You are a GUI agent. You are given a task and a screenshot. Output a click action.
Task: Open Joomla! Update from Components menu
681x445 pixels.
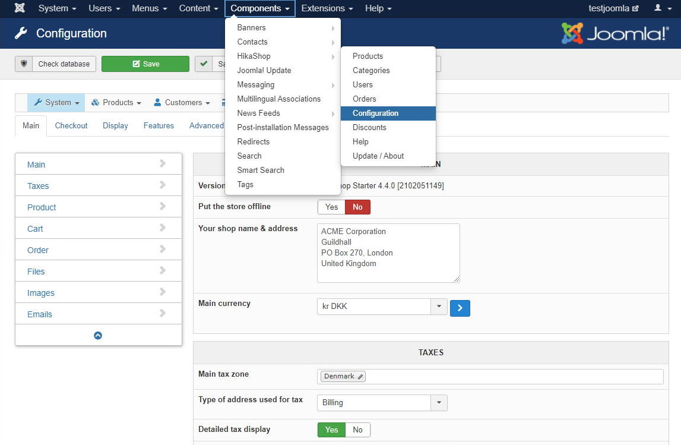click(283, 70)
